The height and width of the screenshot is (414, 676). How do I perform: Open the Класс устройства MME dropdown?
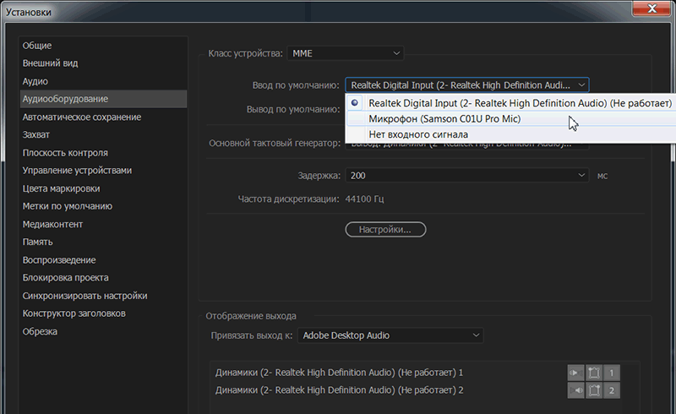pos(346,53)
